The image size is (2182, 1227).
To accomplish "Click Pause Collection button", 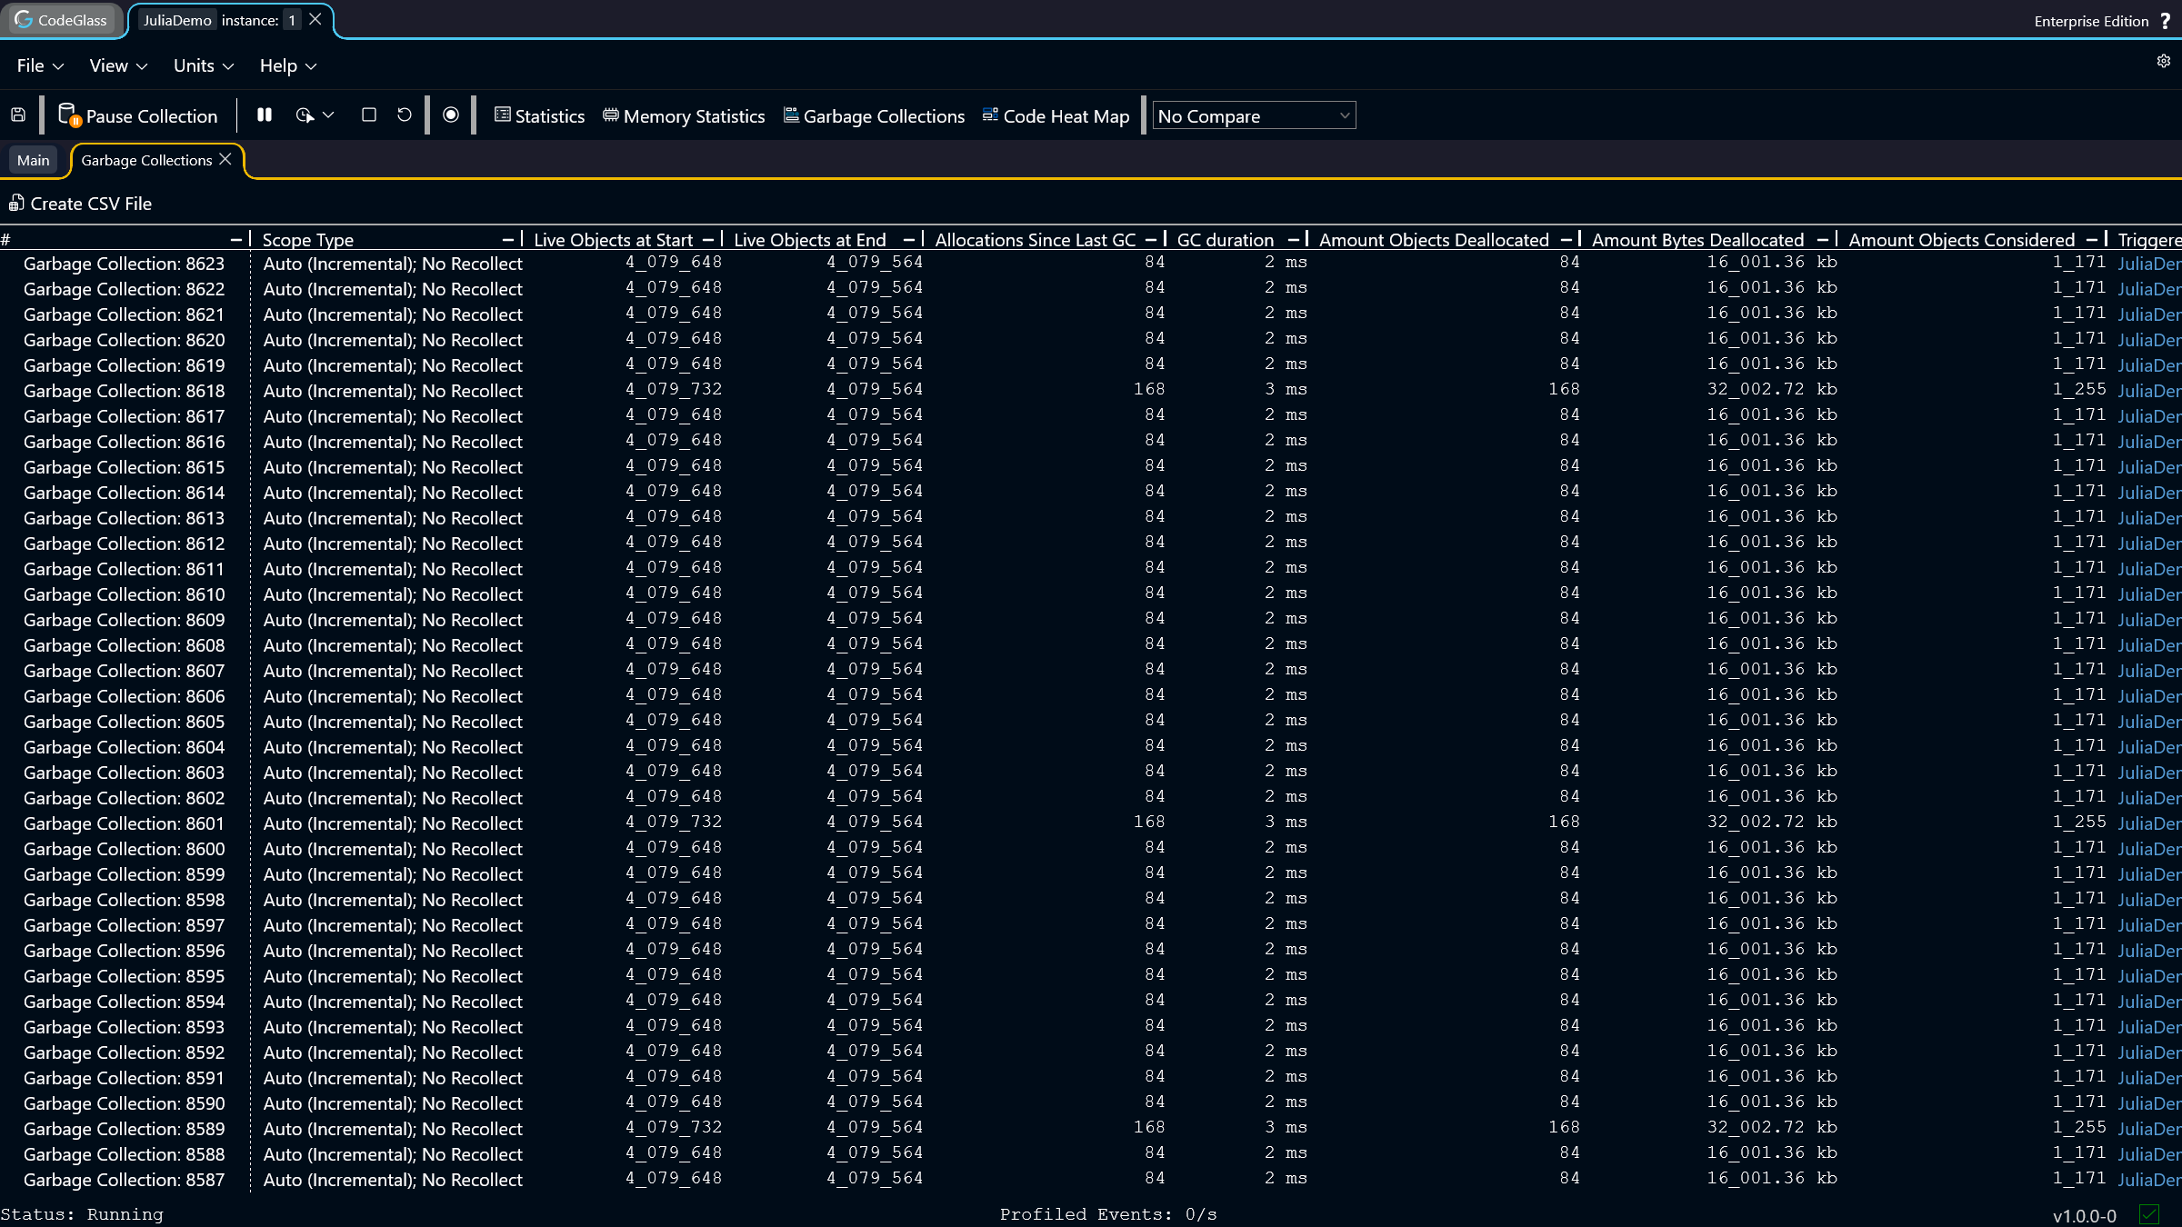I will [x=138, y=116].
